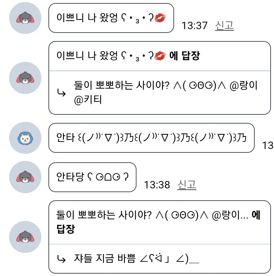Click the 13:37 timestamp
274x276 pixels.
point(194,25)
